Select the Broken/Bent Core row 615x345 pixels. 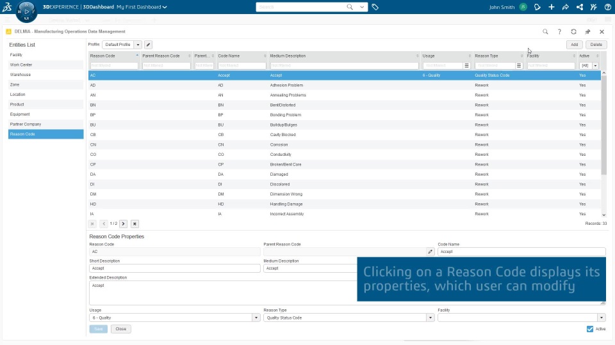tap(345, 164)
